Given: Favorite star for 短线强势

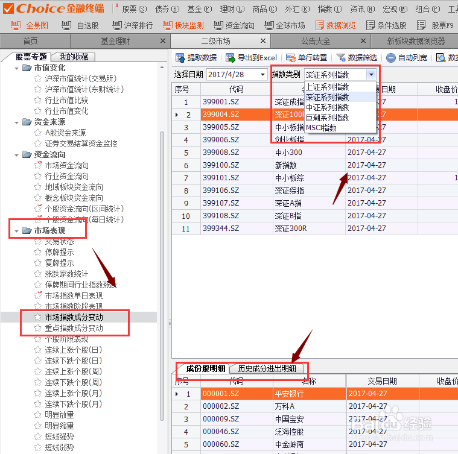Looking at the screenshot, I should coord(37,437).
